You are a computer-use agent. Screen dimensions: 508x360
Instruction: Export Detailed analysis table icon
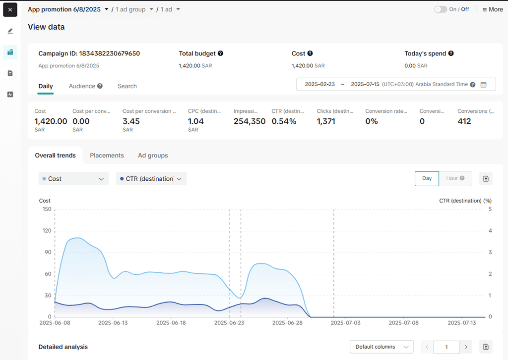(x=486, y=347)
